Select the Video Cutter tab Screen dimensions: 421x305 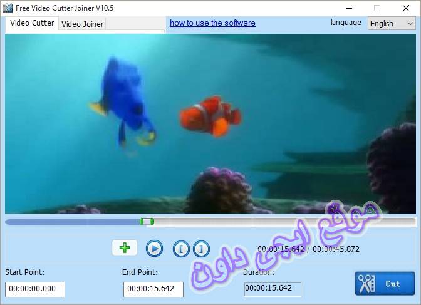[x=32, y=23]
